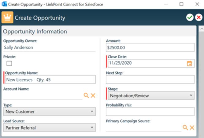Click the red X cancel icon
This screenshot has width=204, height=138.
[199, 17]
